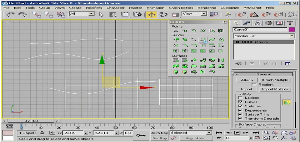Click the Y coordinate spinner arrows
The image size is (300, 142).
(x=116, y=133)
